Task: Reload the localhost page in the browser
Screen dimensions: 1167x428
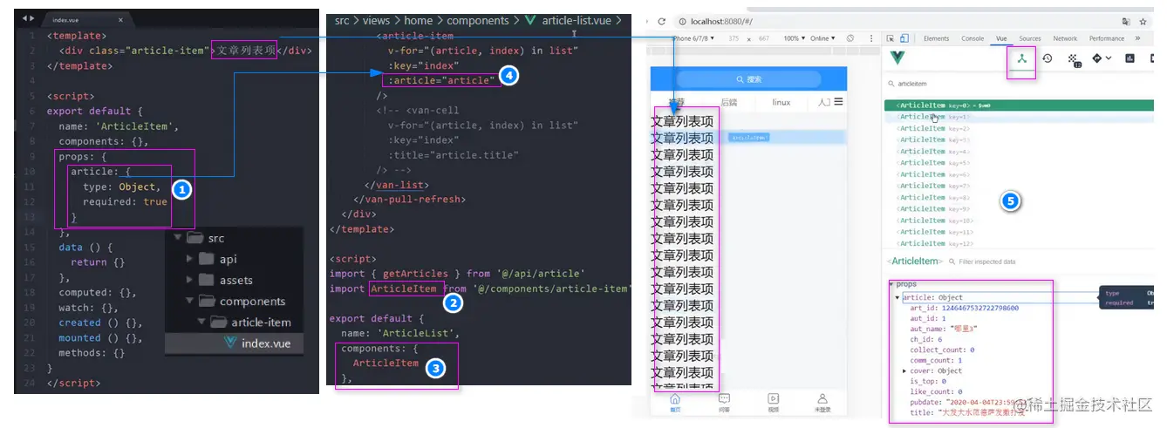Action: click(662, 21)
